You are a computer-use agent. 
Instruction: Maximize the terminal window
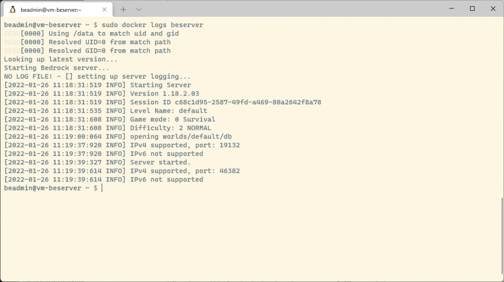(x=472, y=9)
